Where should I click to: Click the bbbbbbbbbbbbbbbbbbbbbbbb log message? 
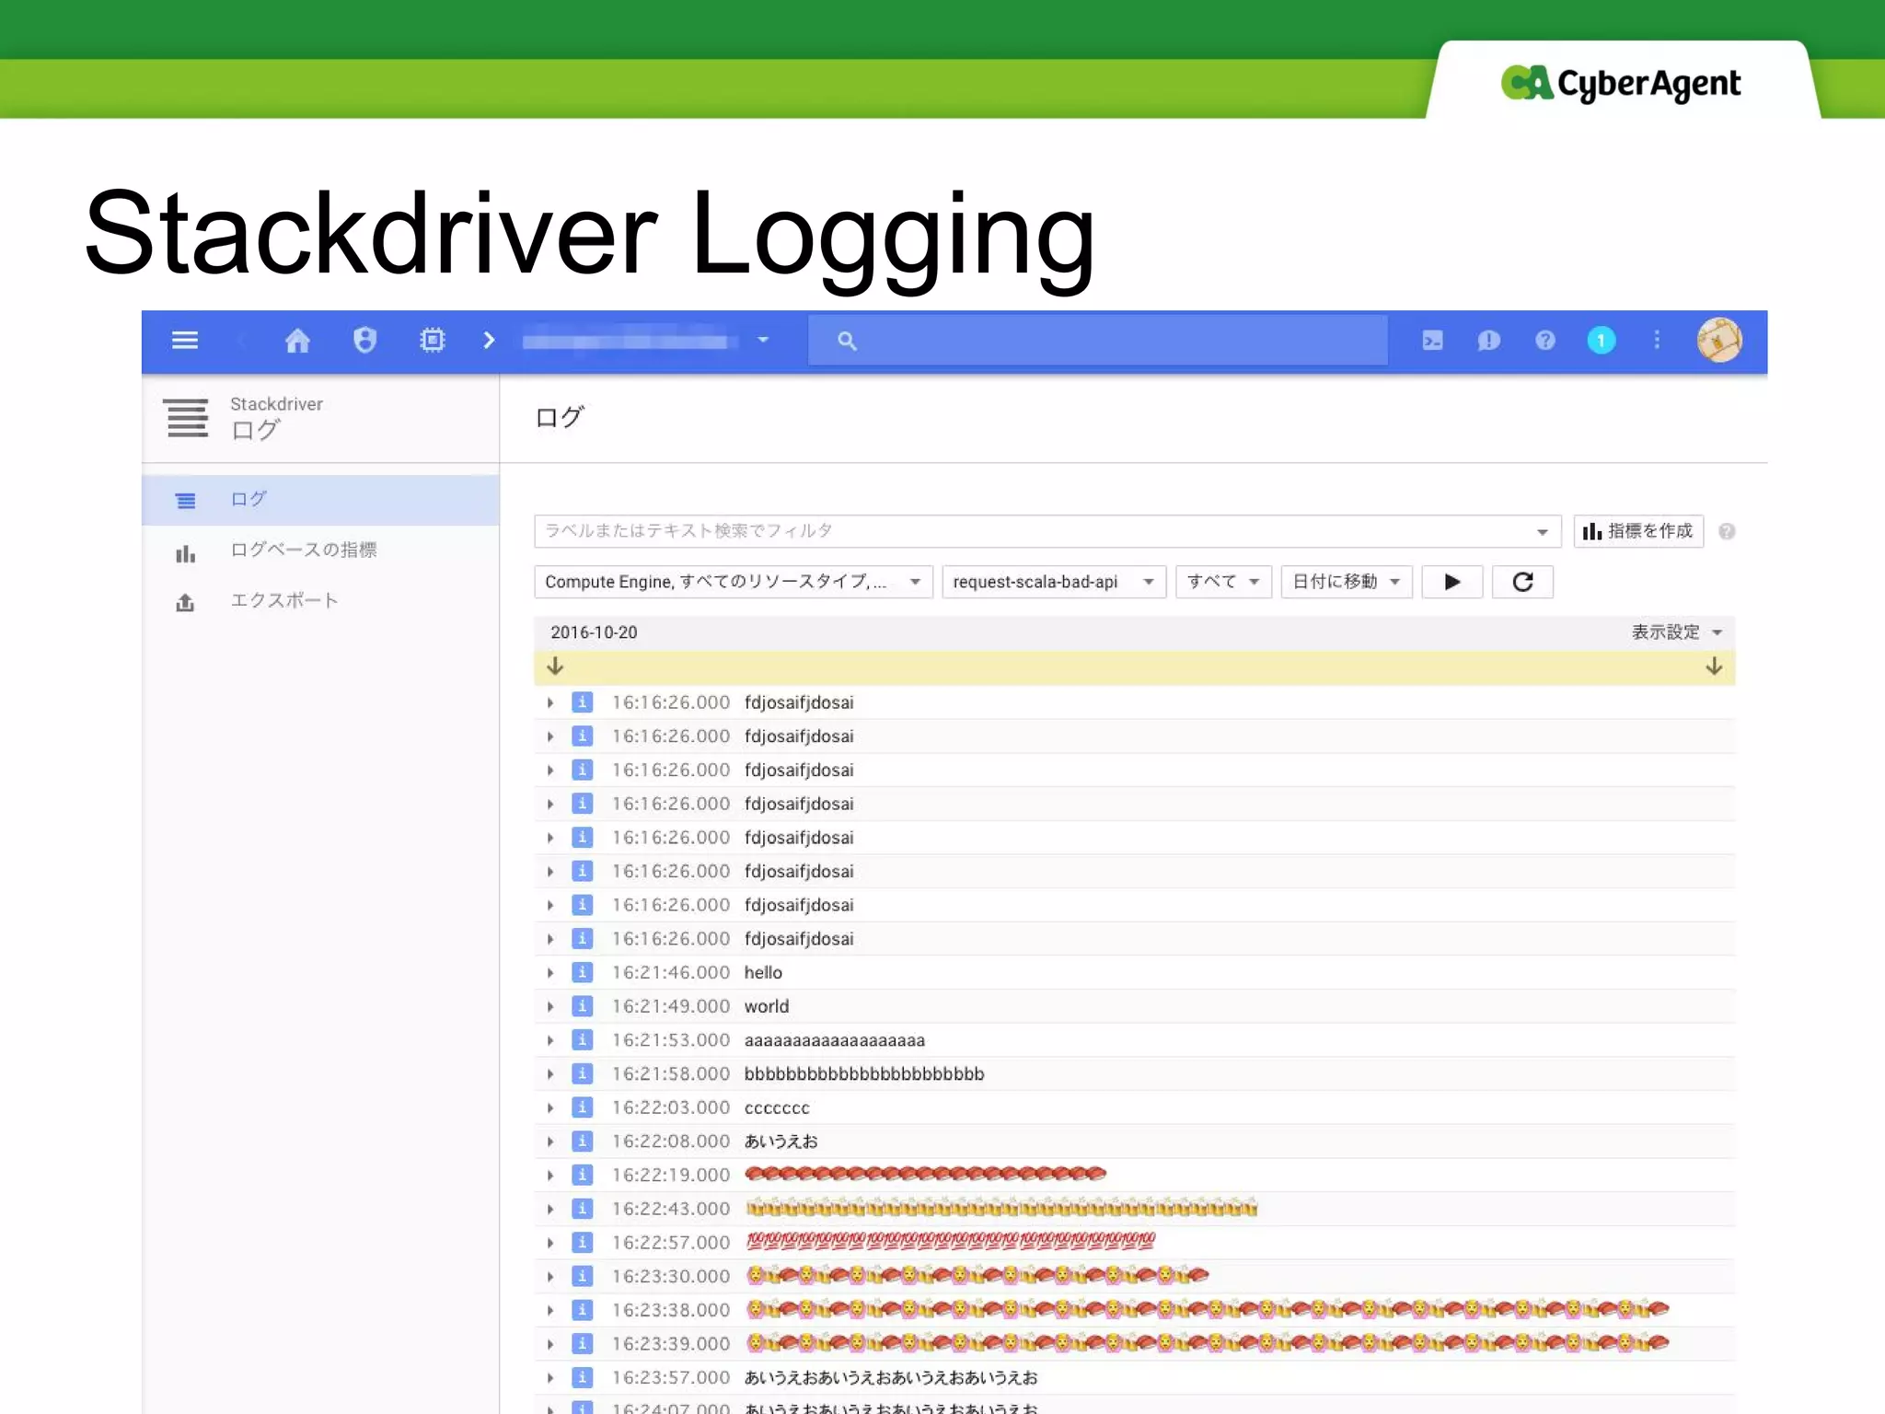click(x=864, y=1074)
